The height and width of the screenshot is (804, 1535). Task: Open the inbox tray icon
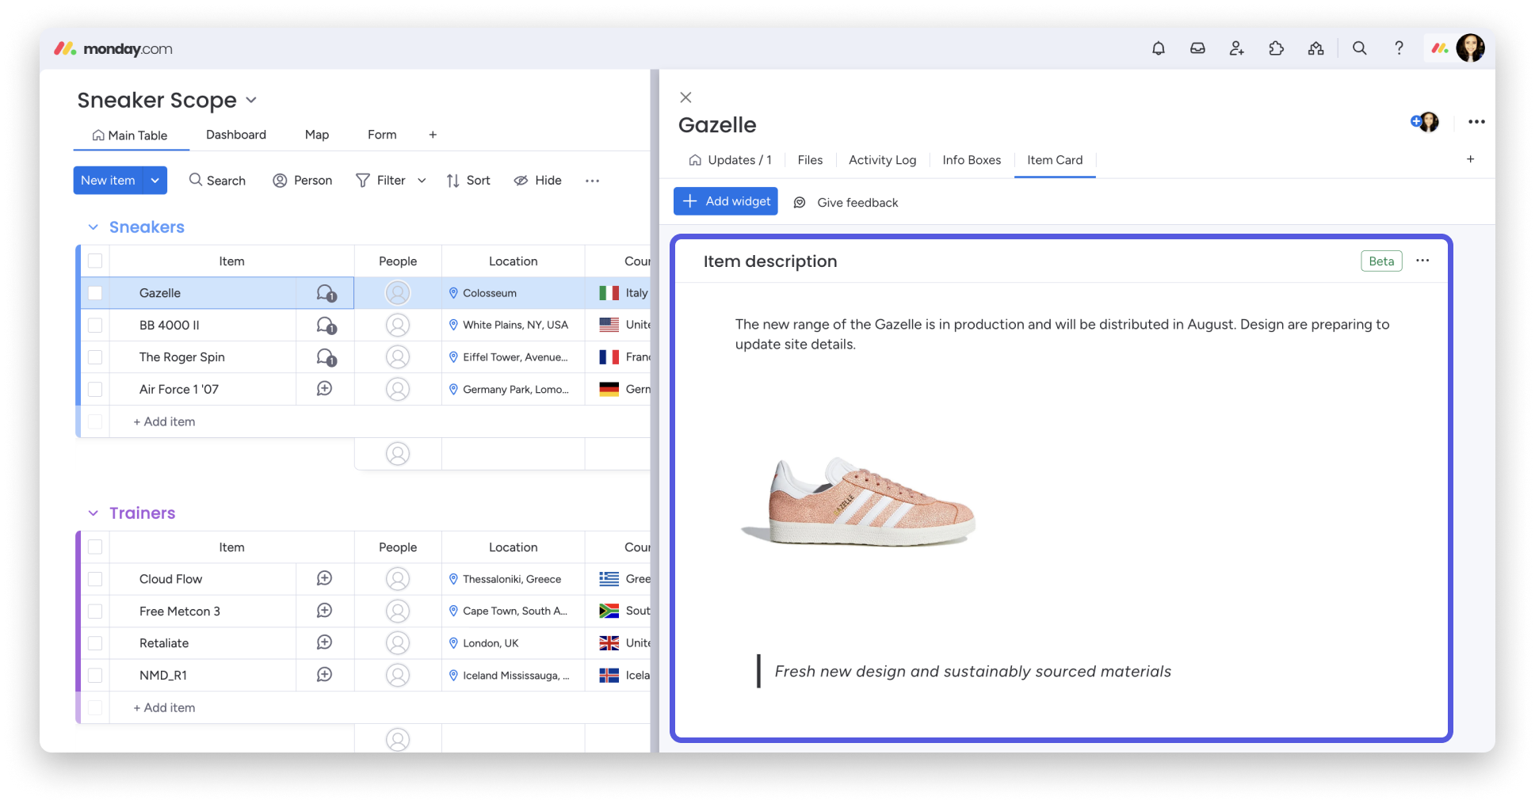1197,48
